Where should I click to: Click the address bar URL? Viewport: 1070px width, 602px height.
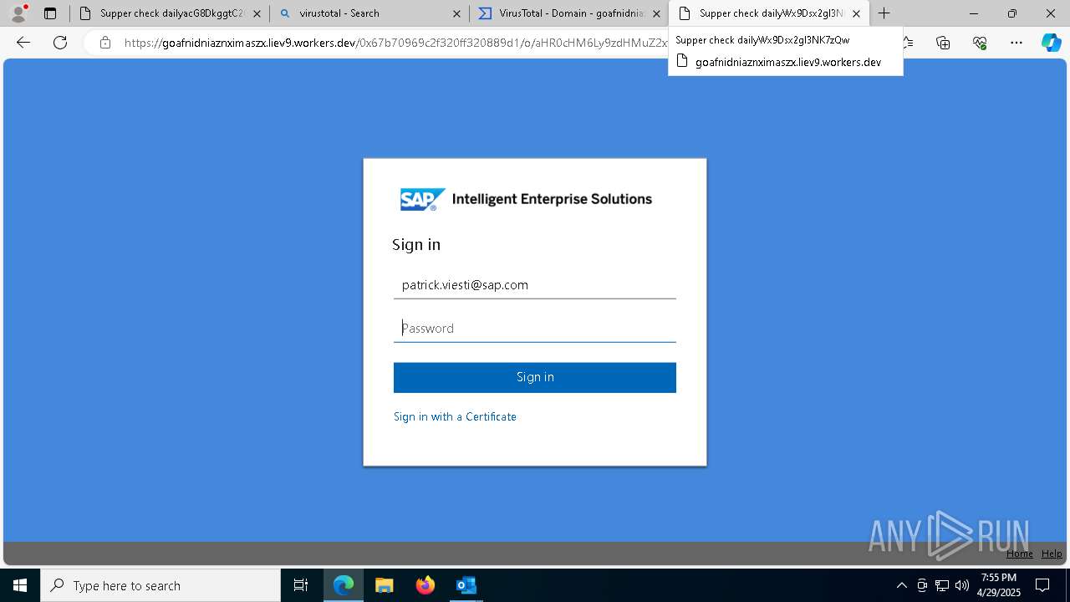point(396,43)
